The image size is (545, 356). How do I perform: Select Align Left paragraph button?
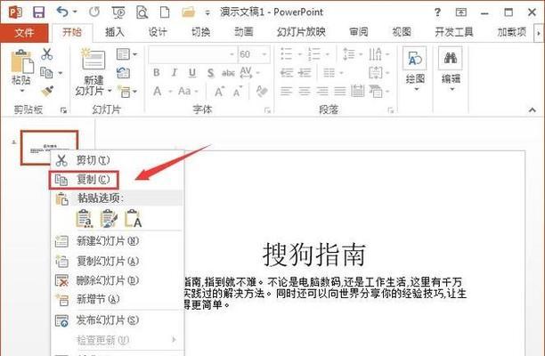287,92
